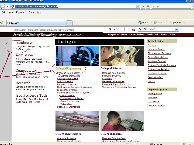Open the Mechanical Engineering link
This screenshot has width=194, height=145.
point(68,107)
